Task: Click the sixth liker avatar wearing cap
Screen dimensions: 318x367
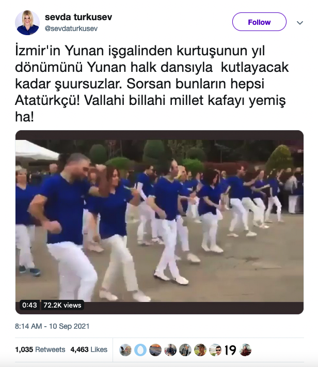Action: (200, 350)
